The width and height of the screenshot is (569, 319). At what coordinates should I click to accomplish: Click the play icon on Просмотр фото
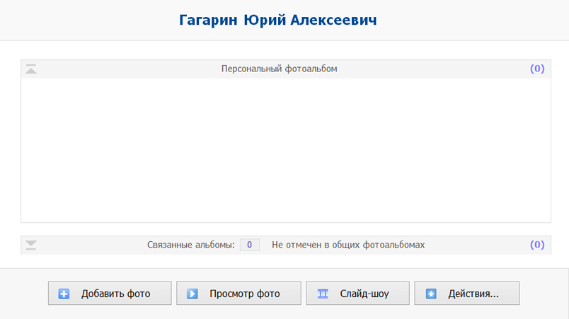(192, 294)
